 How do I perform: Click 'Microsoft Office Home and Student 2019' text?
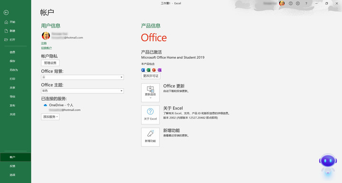[173, 57]
